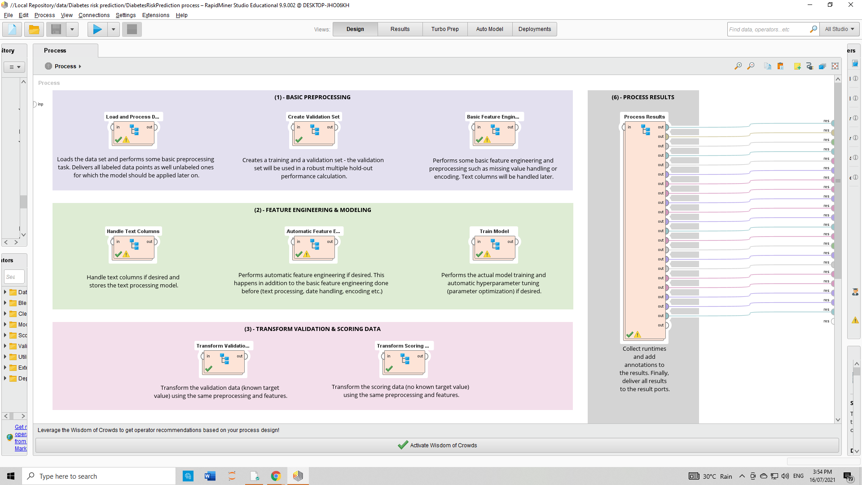The image size is (862, 485).
Task: Open the File menu
Action: pos(8,15)
